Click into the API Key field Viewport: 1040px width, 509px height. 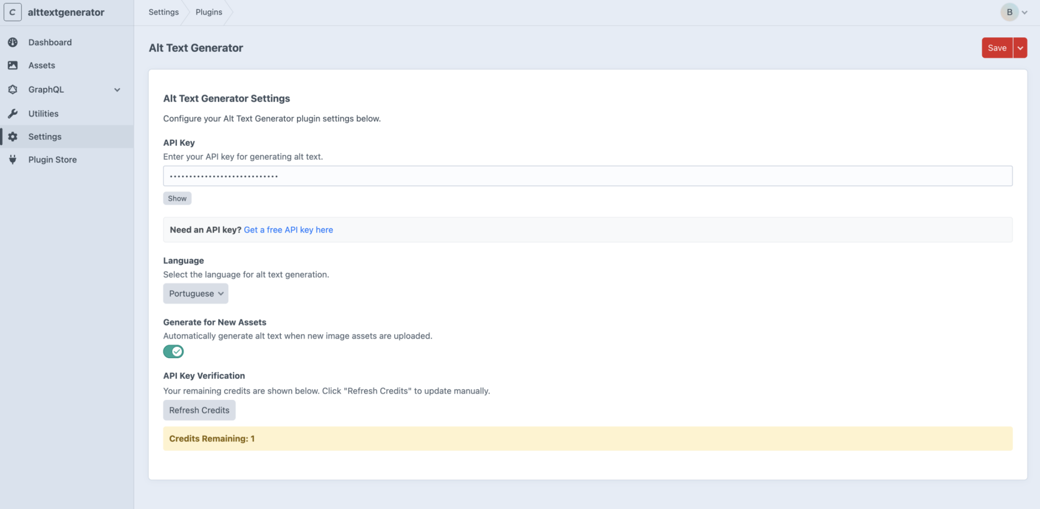587,176
